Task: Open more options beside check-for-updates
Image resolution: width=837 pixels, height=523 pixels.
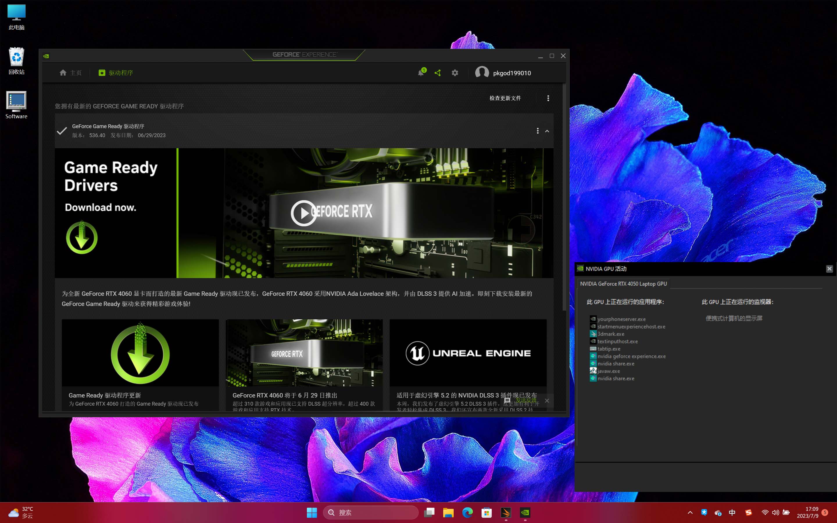Action: (548, 98)
